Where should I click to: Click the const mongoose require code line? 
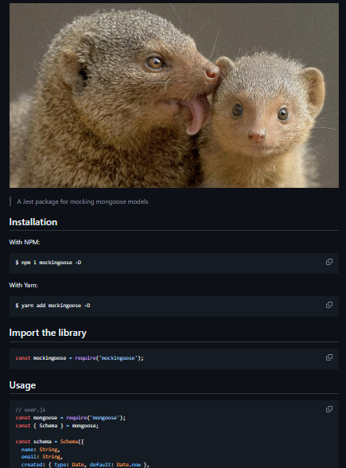point(70,418)
